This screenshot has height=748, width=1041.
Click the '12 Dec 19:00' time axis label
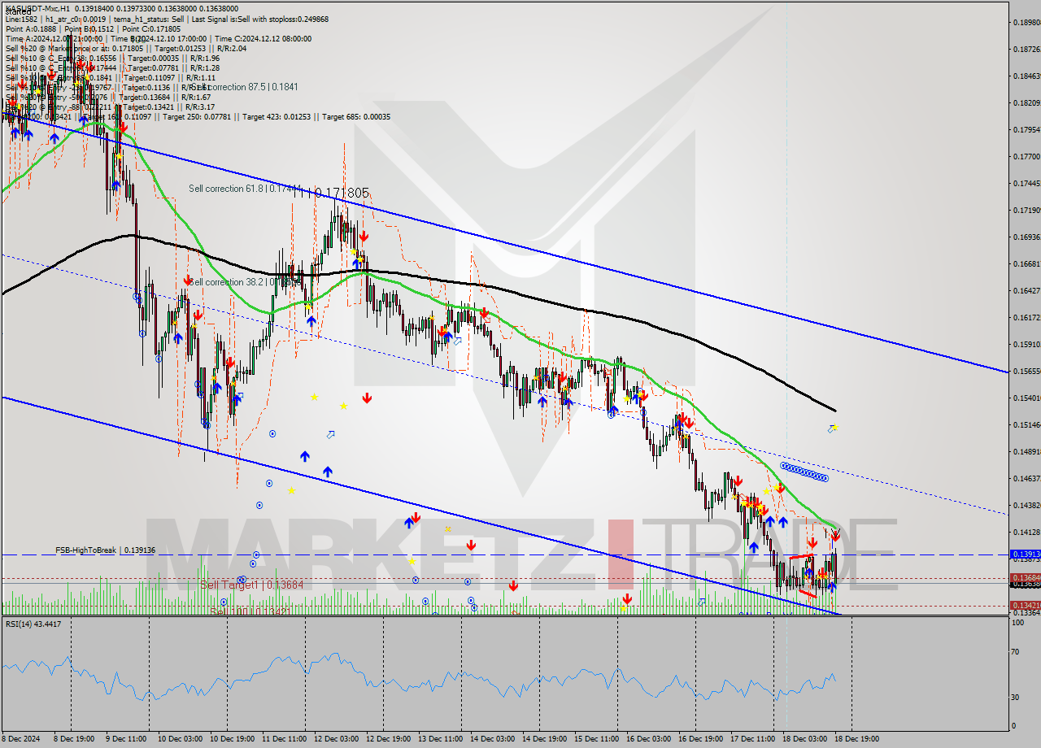point(388,738)
